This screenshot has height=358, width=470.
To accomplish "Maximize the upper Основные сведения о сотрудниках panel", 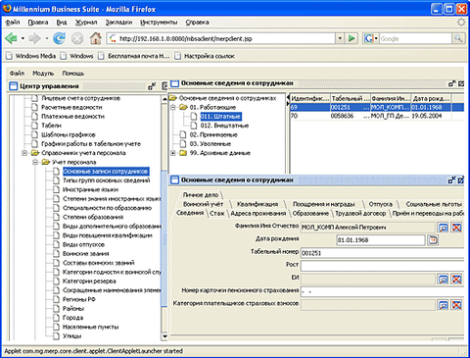I will 461,83.
